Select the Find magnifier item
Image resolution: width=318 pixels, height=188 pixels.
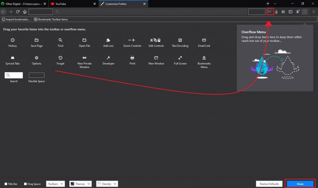[x=61, y=43]
